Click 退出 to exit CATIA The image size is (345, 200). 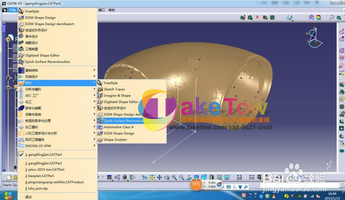(58, 197)
